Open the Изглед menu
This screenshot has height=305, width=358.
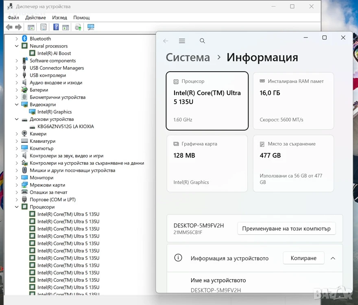click(59, 17)
